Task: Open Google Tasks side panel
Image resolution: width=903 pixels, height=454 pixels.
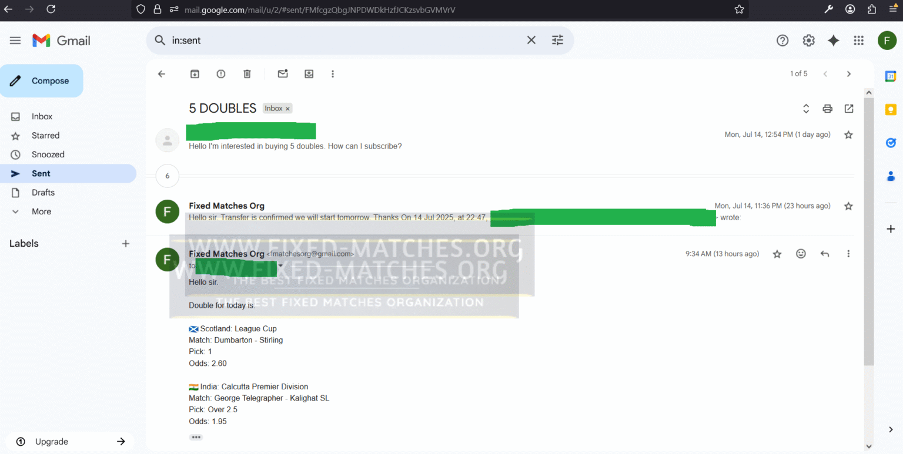Action: (891, 143)
